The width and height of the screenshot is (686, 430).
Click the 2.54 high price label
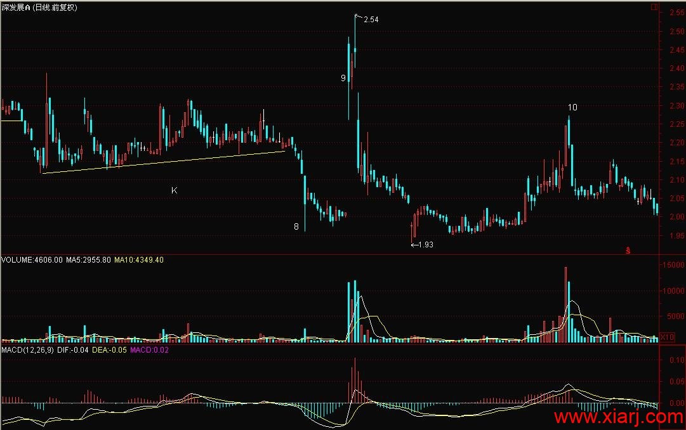pos(371,20)
